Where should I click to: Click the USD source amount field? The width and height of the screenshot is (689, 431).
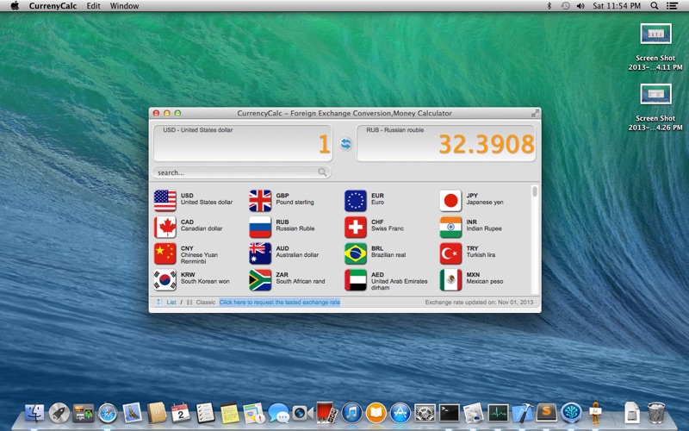click(243, 143)
